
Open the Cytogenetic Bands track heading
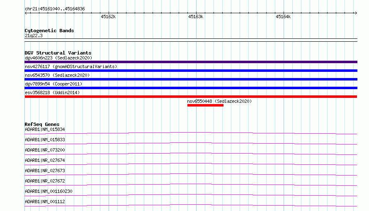coord(49,31)
